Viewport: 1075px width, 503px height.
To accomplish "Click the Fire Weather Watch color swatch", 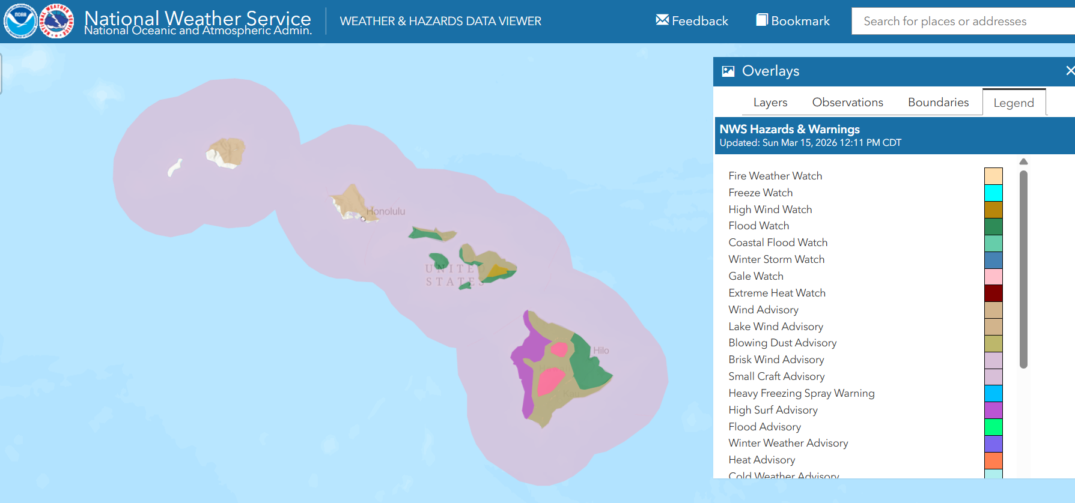I will (x=993, y=176).
